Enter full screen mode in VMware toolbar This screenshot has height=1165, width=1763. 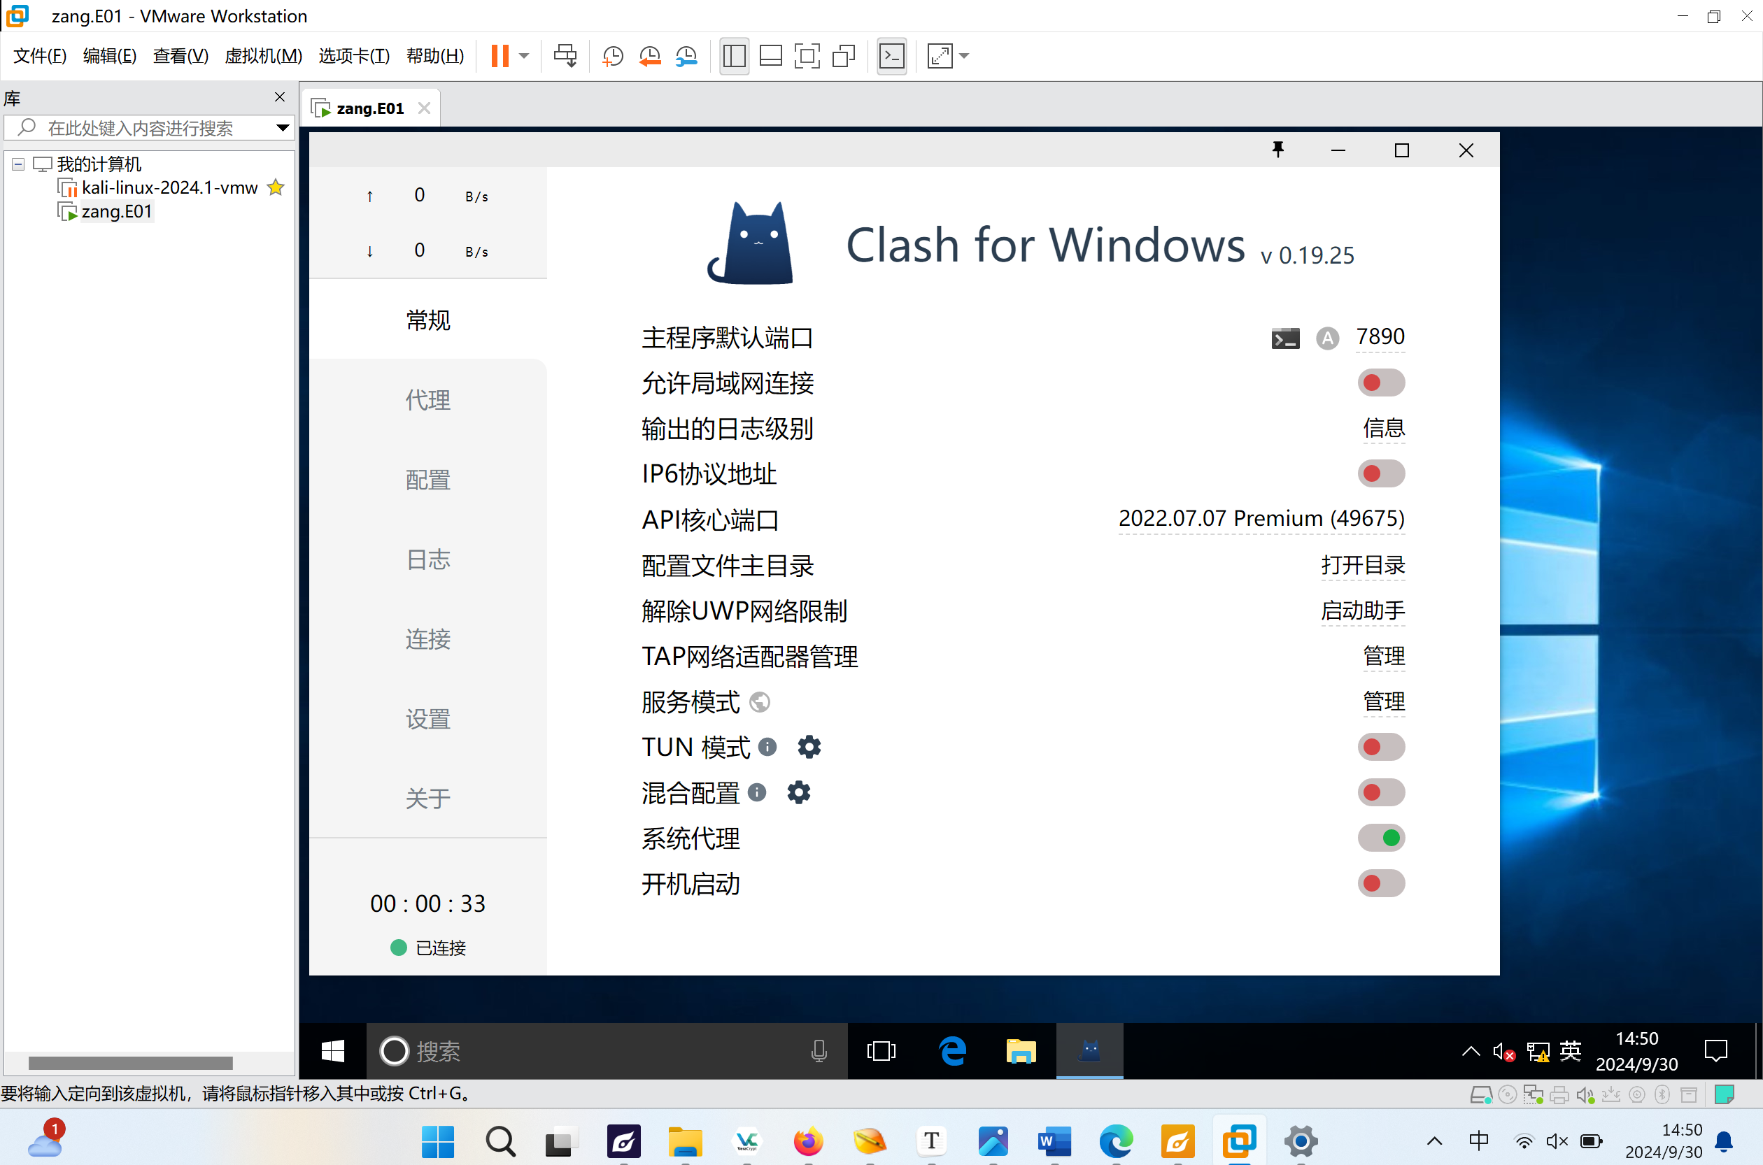click(807, 56)
